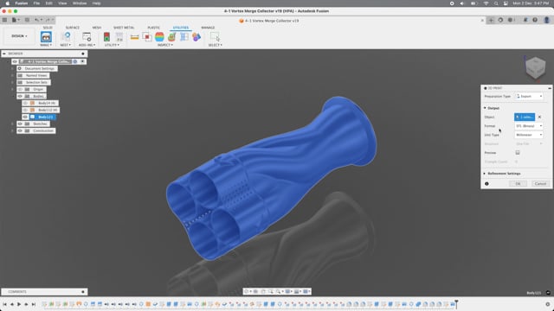Screen dimensions: 554x311
Task: Toggle visibility eye of Origin folder
Action: 20,89
